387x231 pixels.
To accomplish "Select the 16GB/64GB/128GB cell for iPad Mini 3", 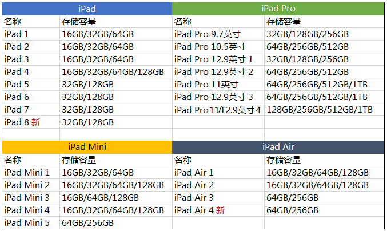I will [x=116, y=198].
